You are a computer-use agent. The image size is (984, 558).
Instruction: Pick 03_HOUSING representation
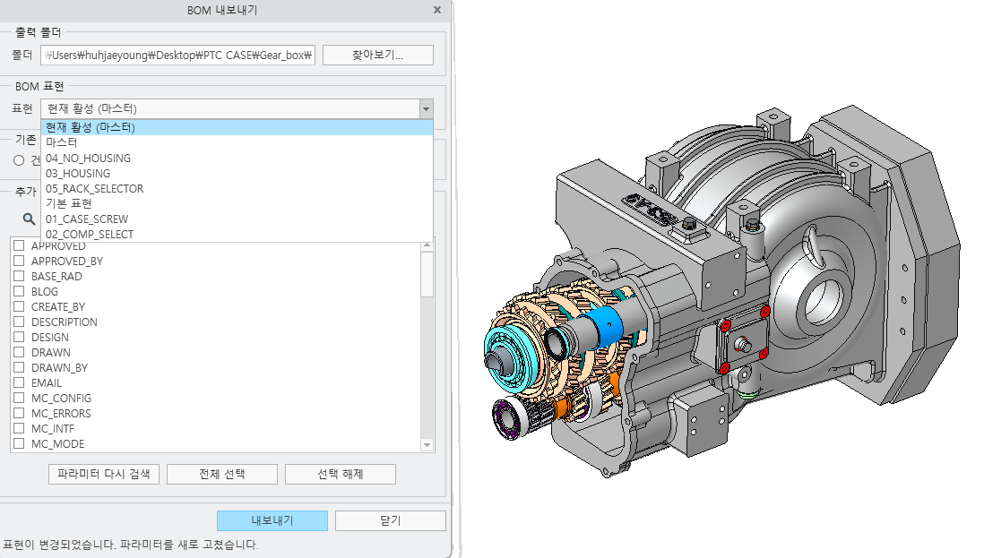237,173
